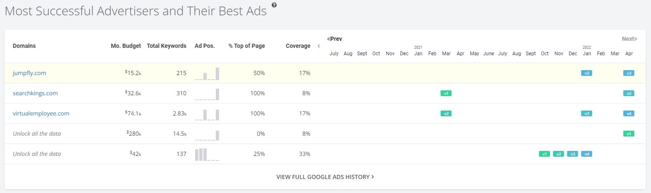Select virtualemployee.com v2 marker in March 2021
The image size is (651, 193).
(x=446, y=113)
